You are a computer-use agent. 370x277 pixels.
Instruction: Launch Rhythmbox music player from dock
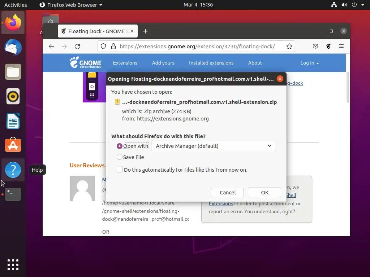point(13,96)
